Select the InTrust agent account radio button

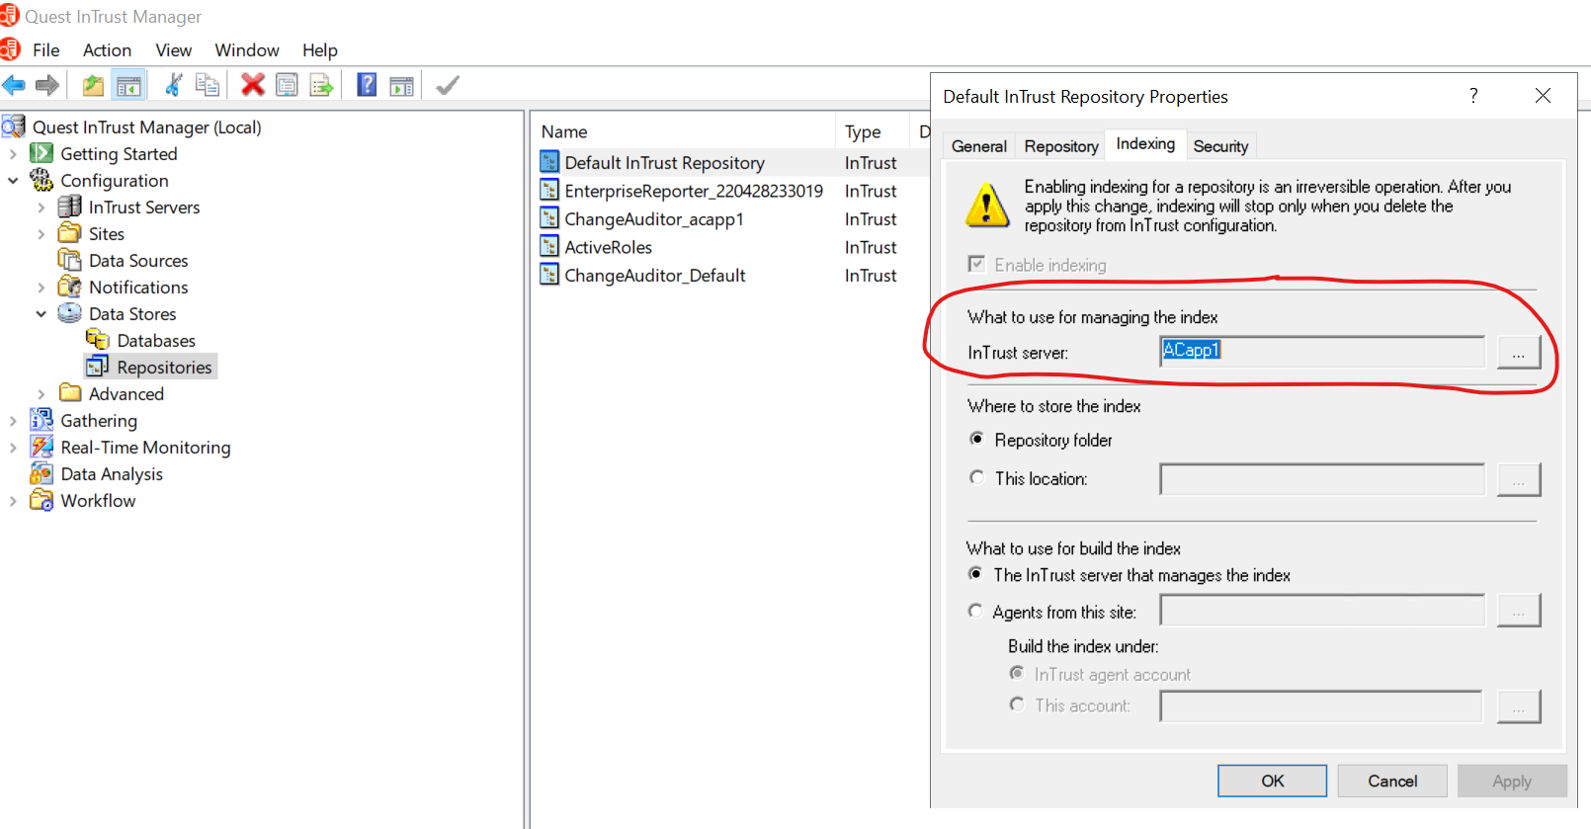tap(1017, 673)
